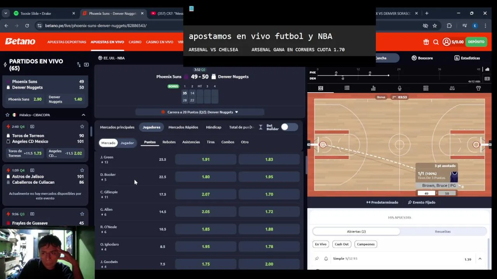The height and width of the screenshot is (279, 497).
Task: Click the green DEPÓSITO button
Action: 476,42
